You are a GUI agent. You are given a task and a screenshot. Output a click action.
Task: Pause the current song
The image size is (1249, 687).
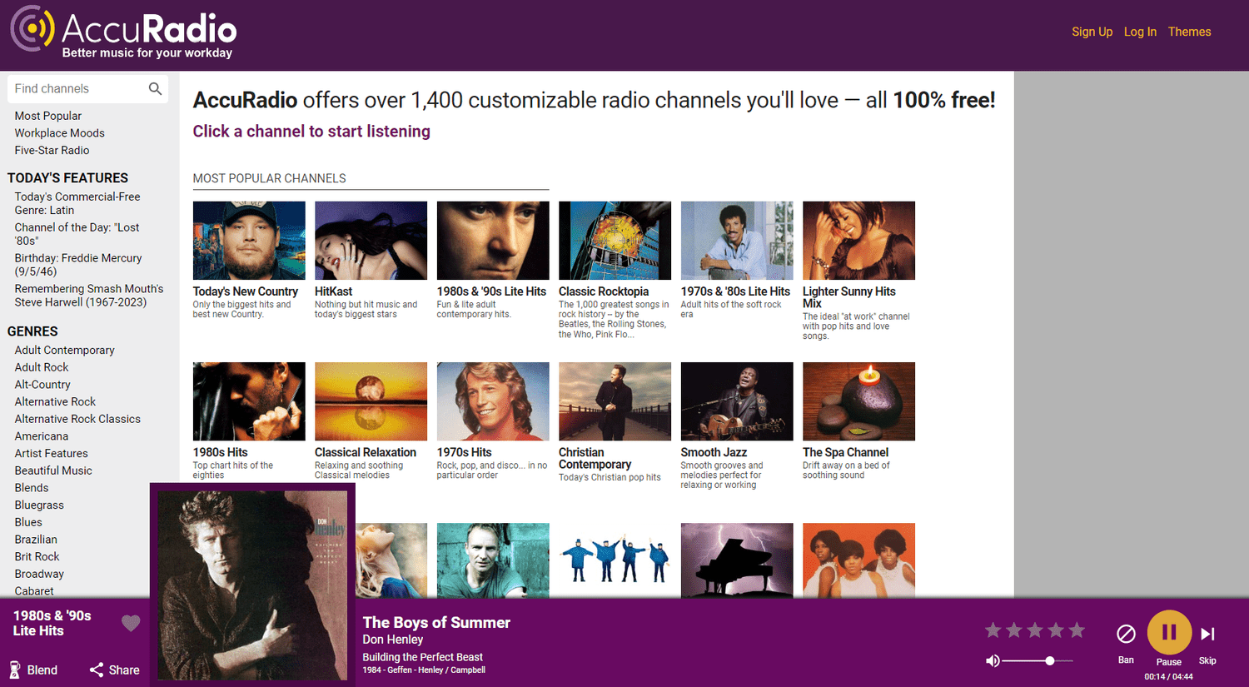1169,633
